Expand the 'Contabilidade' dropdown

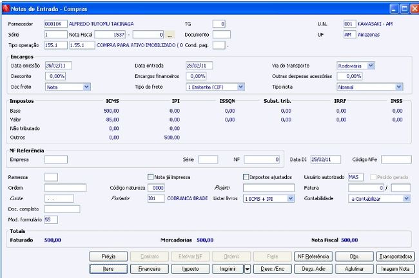click(406, 199)
